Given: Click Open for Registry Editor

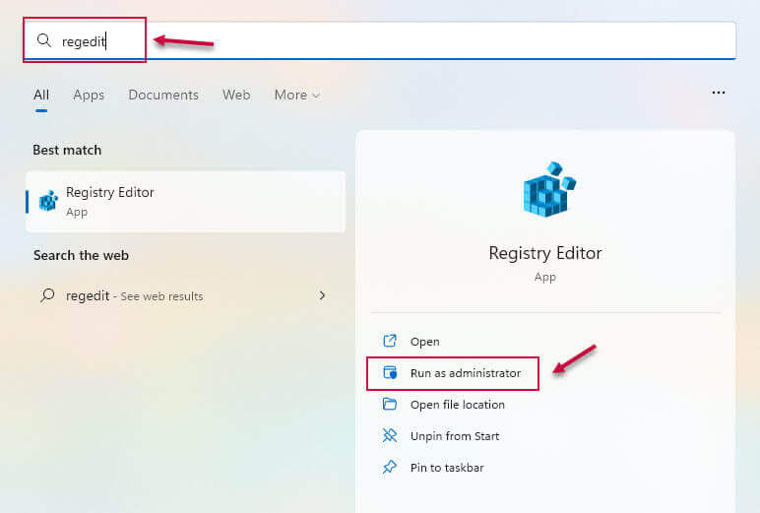Looking at the screenshot, I should pos(424,342).
